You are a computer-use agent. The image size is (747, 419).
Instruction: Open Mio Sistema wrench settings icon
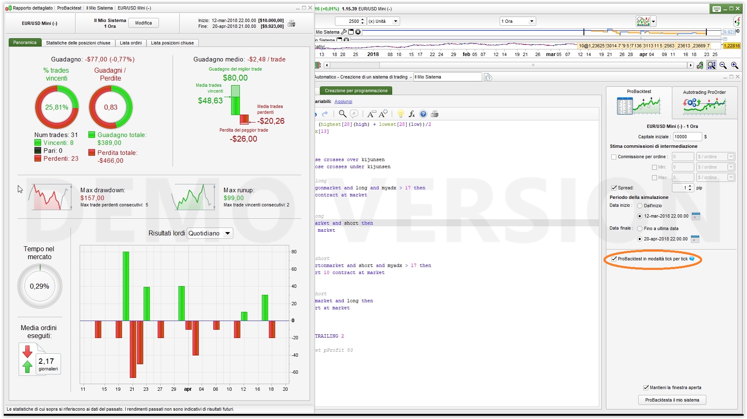click(x=344, y=32)
